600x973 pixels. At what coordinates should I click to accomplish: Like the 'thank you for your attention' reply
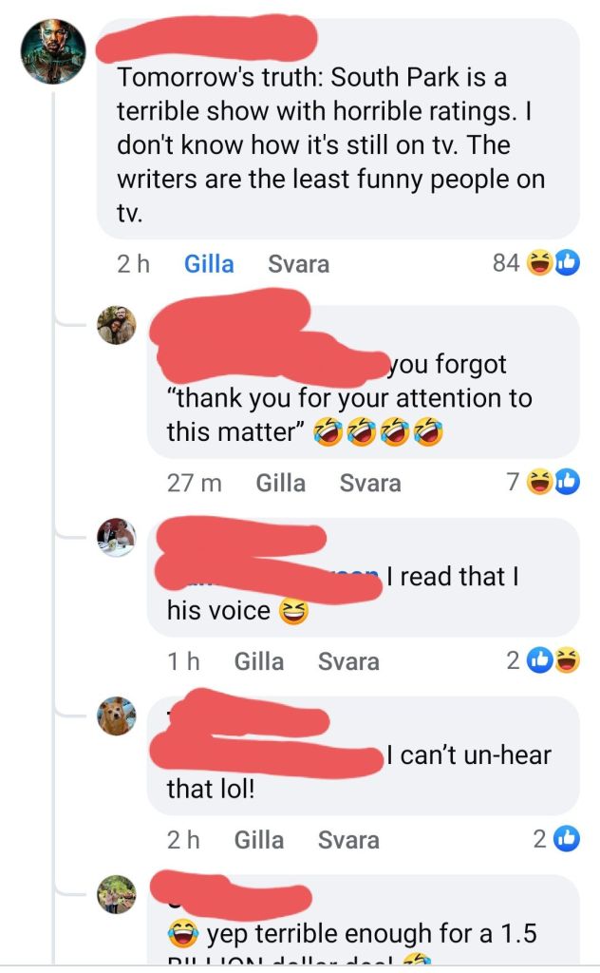coord(281,483)
